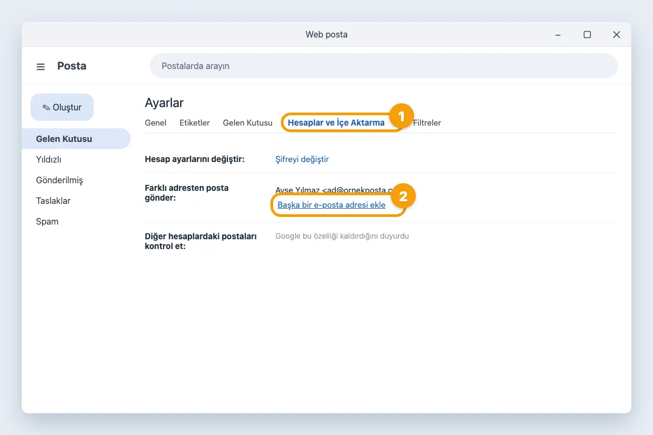Viewport: 653px width, 435px height.
Task: Click the Şifreyi değiştir link
Action: click(x=302, y=159)
